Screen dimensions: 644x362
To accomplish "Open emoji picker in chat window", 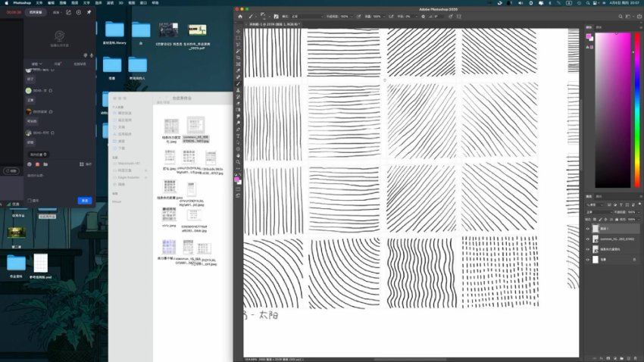I will pos(29,164).
